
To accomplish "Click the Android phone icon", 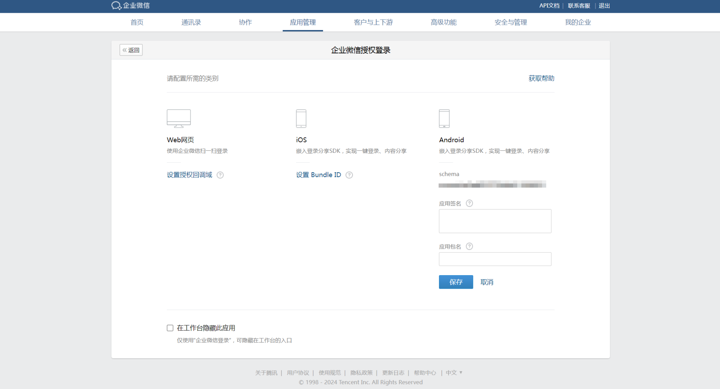I will 444,118.
